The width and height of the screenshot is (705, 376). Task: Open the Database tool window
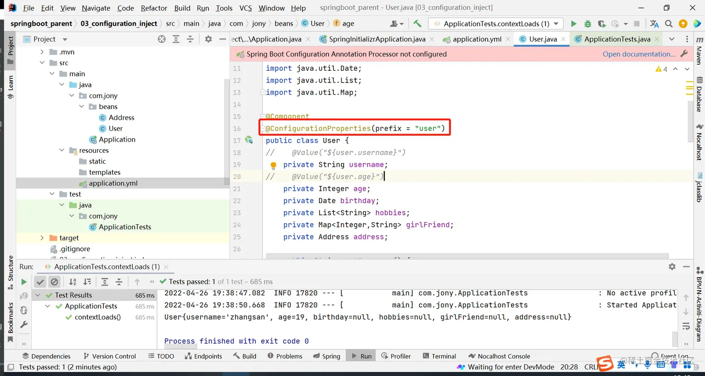click(x=699, y=94)
